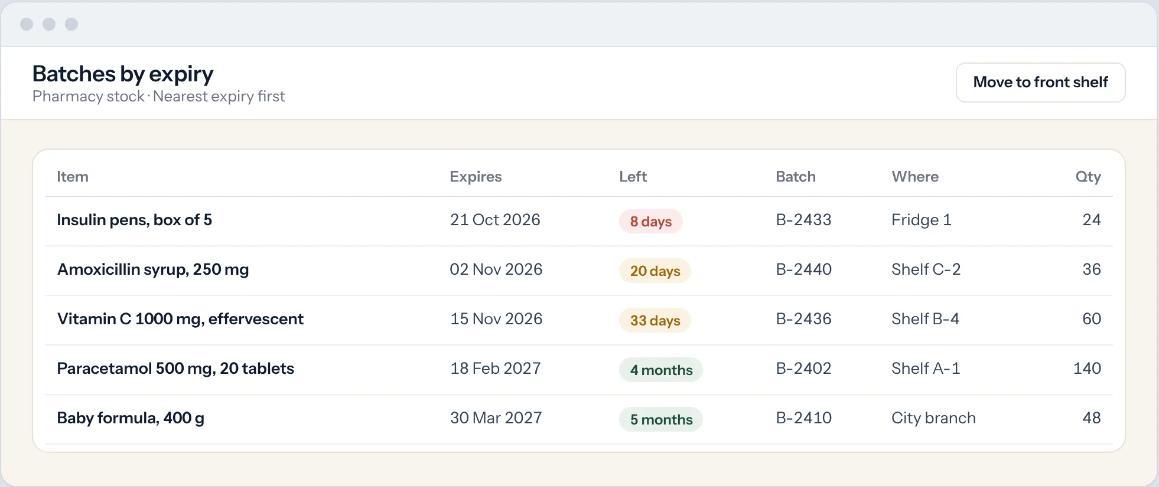Select batch number B-2410
This screenshot has width=1159, height=487.
[x=803, y=418]
